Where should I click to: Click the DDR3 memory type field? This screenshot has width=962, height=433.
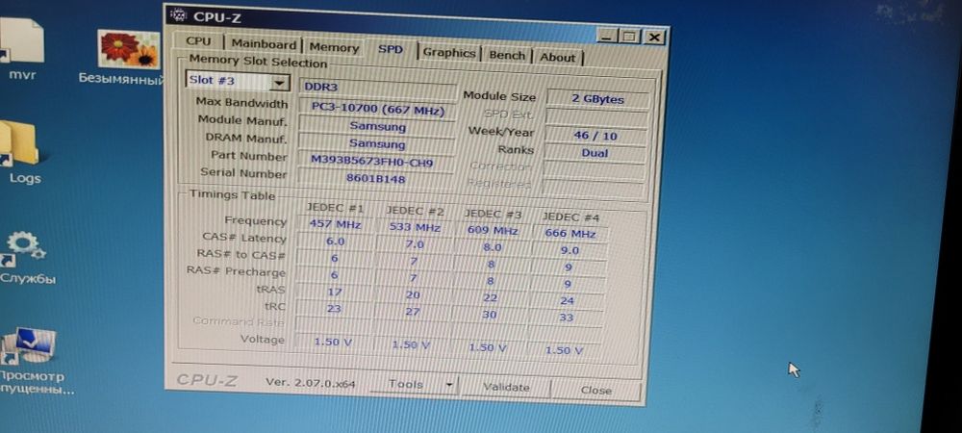click(378, 89)
